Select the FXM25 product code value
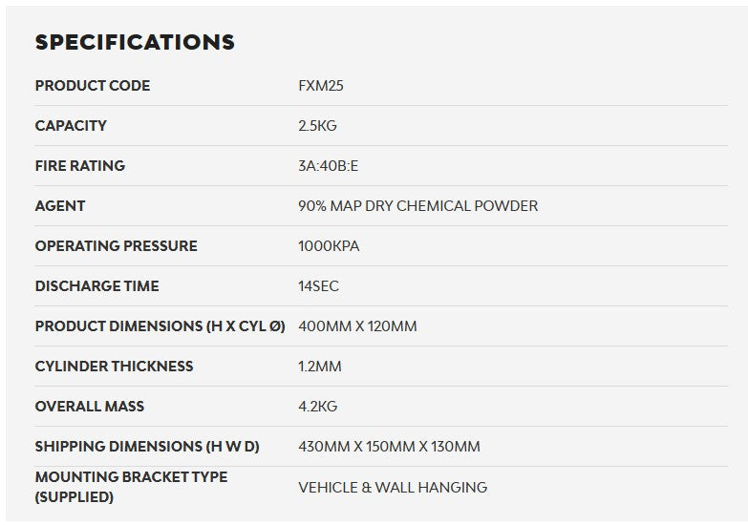 pyautogui.click(x=321, y=86)
